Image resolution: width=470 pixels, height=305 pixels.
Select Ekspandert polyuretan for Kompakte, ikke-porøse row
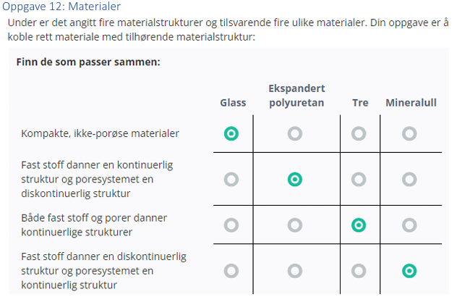click(295, 133)
